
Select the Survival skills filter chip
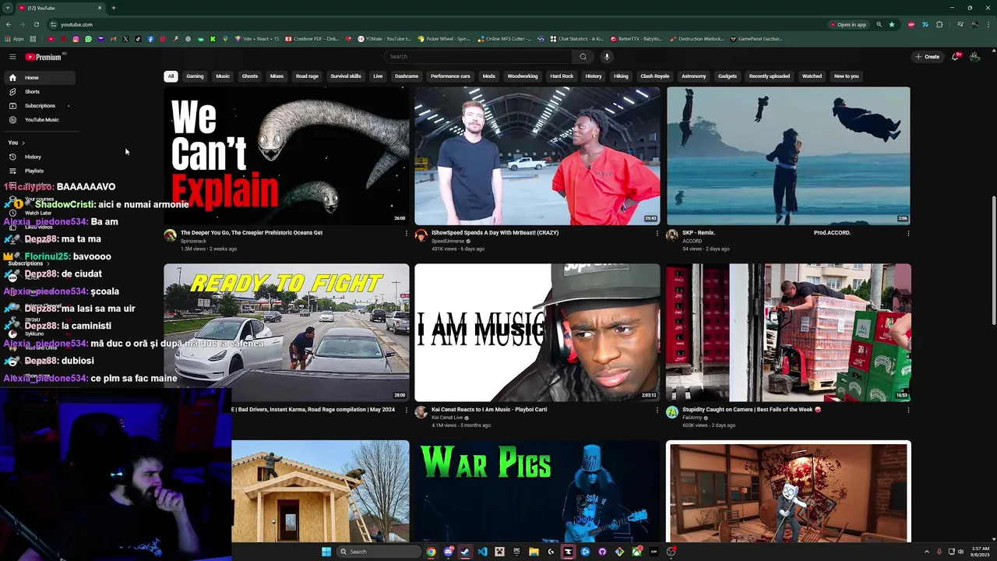(346, 76)
